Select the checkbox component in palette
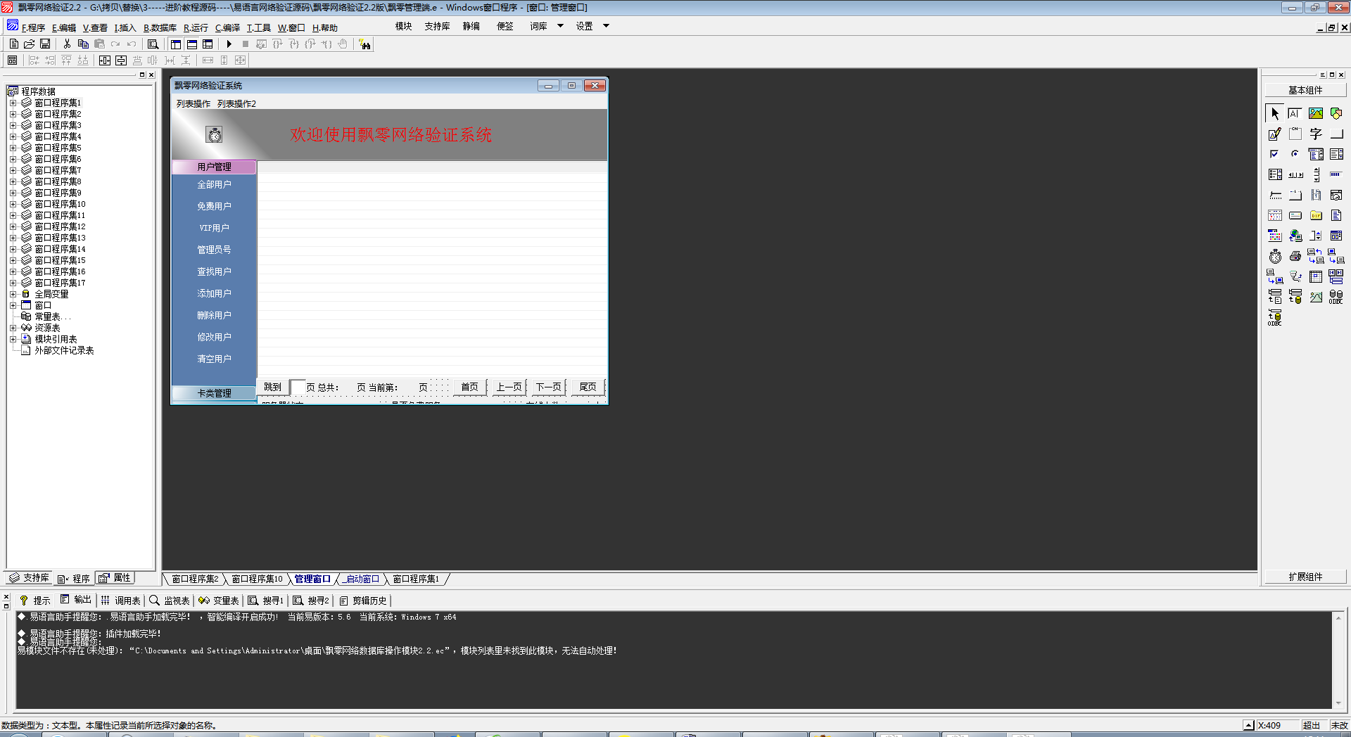 point(1275,154)
